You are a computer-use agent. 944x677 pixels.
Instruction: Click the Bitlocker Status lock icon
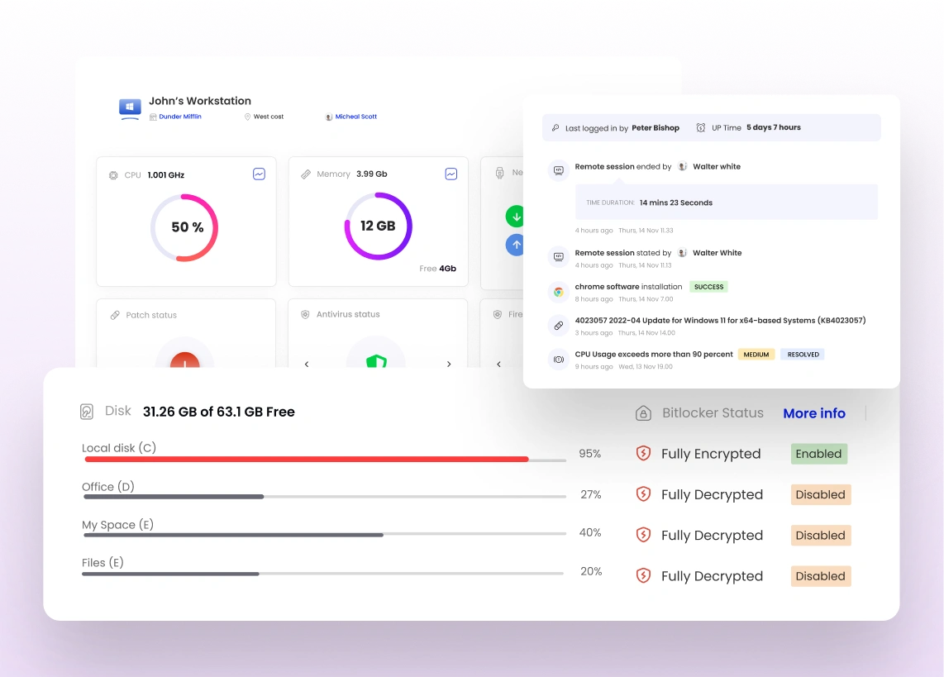pyautogui.click(x=643, y=413)
